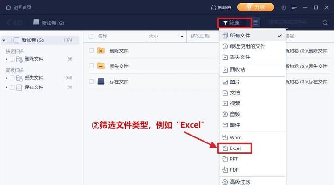
Task: Expand the 存在文件 tree node
Action: tap(6, 87)
